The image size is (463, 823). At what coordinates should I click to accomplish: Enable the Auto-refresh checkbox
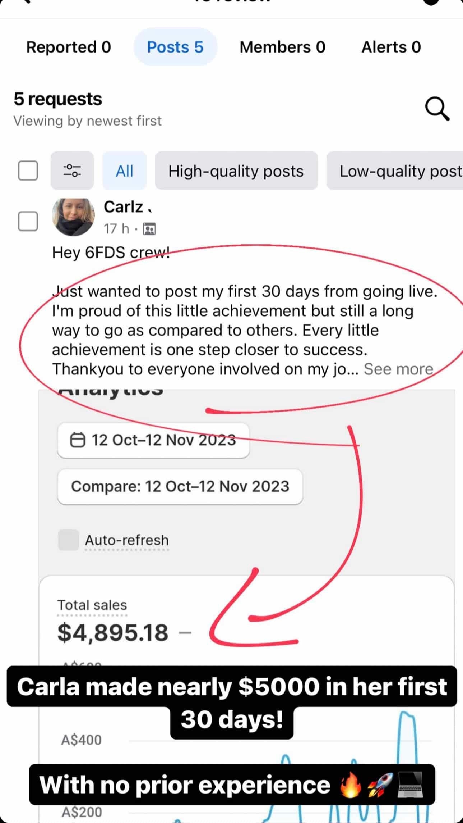point(68,540)
